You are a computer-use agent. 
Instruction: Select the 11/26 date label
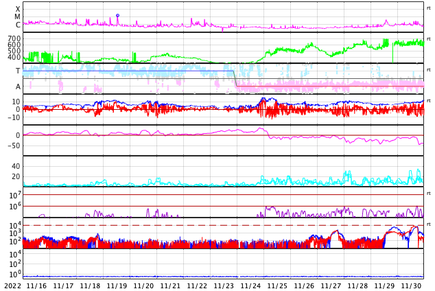(x=304, y=286)
